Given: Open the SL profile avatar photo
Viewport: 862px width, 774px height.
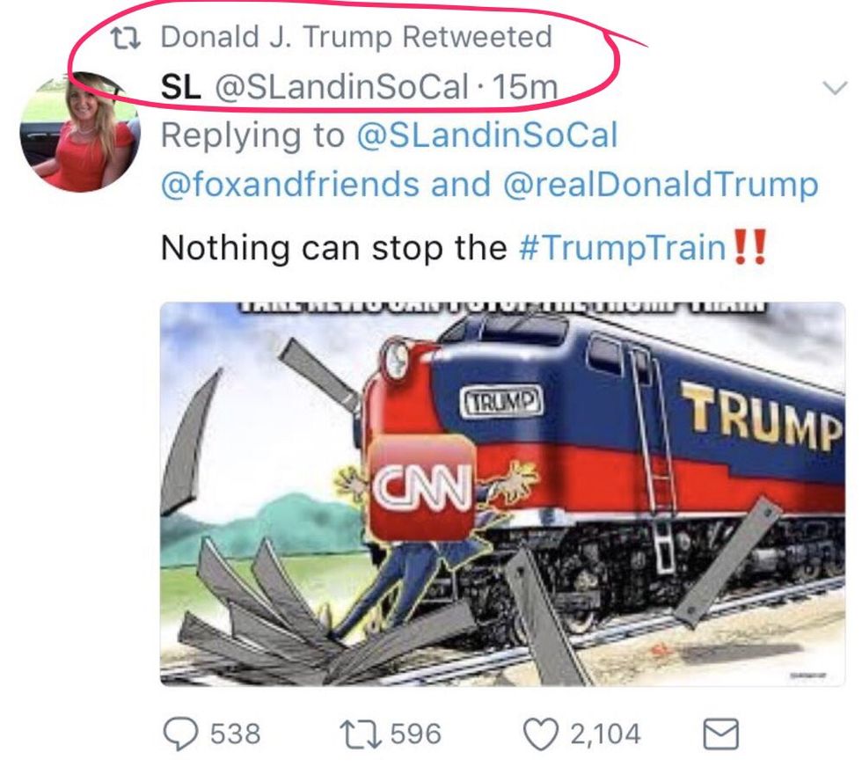Looking at the screenshot, I should [79, 132].
